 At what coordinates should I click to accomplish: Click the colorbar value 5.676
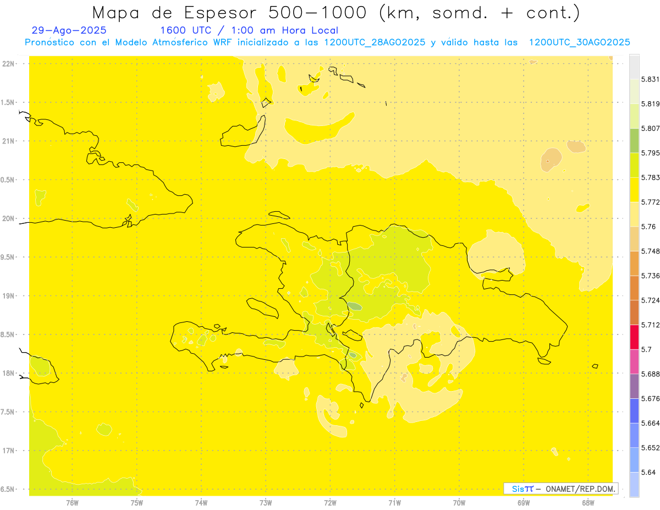(x=651, y=398)
